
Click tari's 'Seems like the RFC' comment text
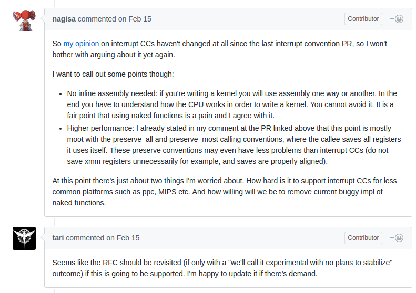pyautogui.click(x=222, y=268)
